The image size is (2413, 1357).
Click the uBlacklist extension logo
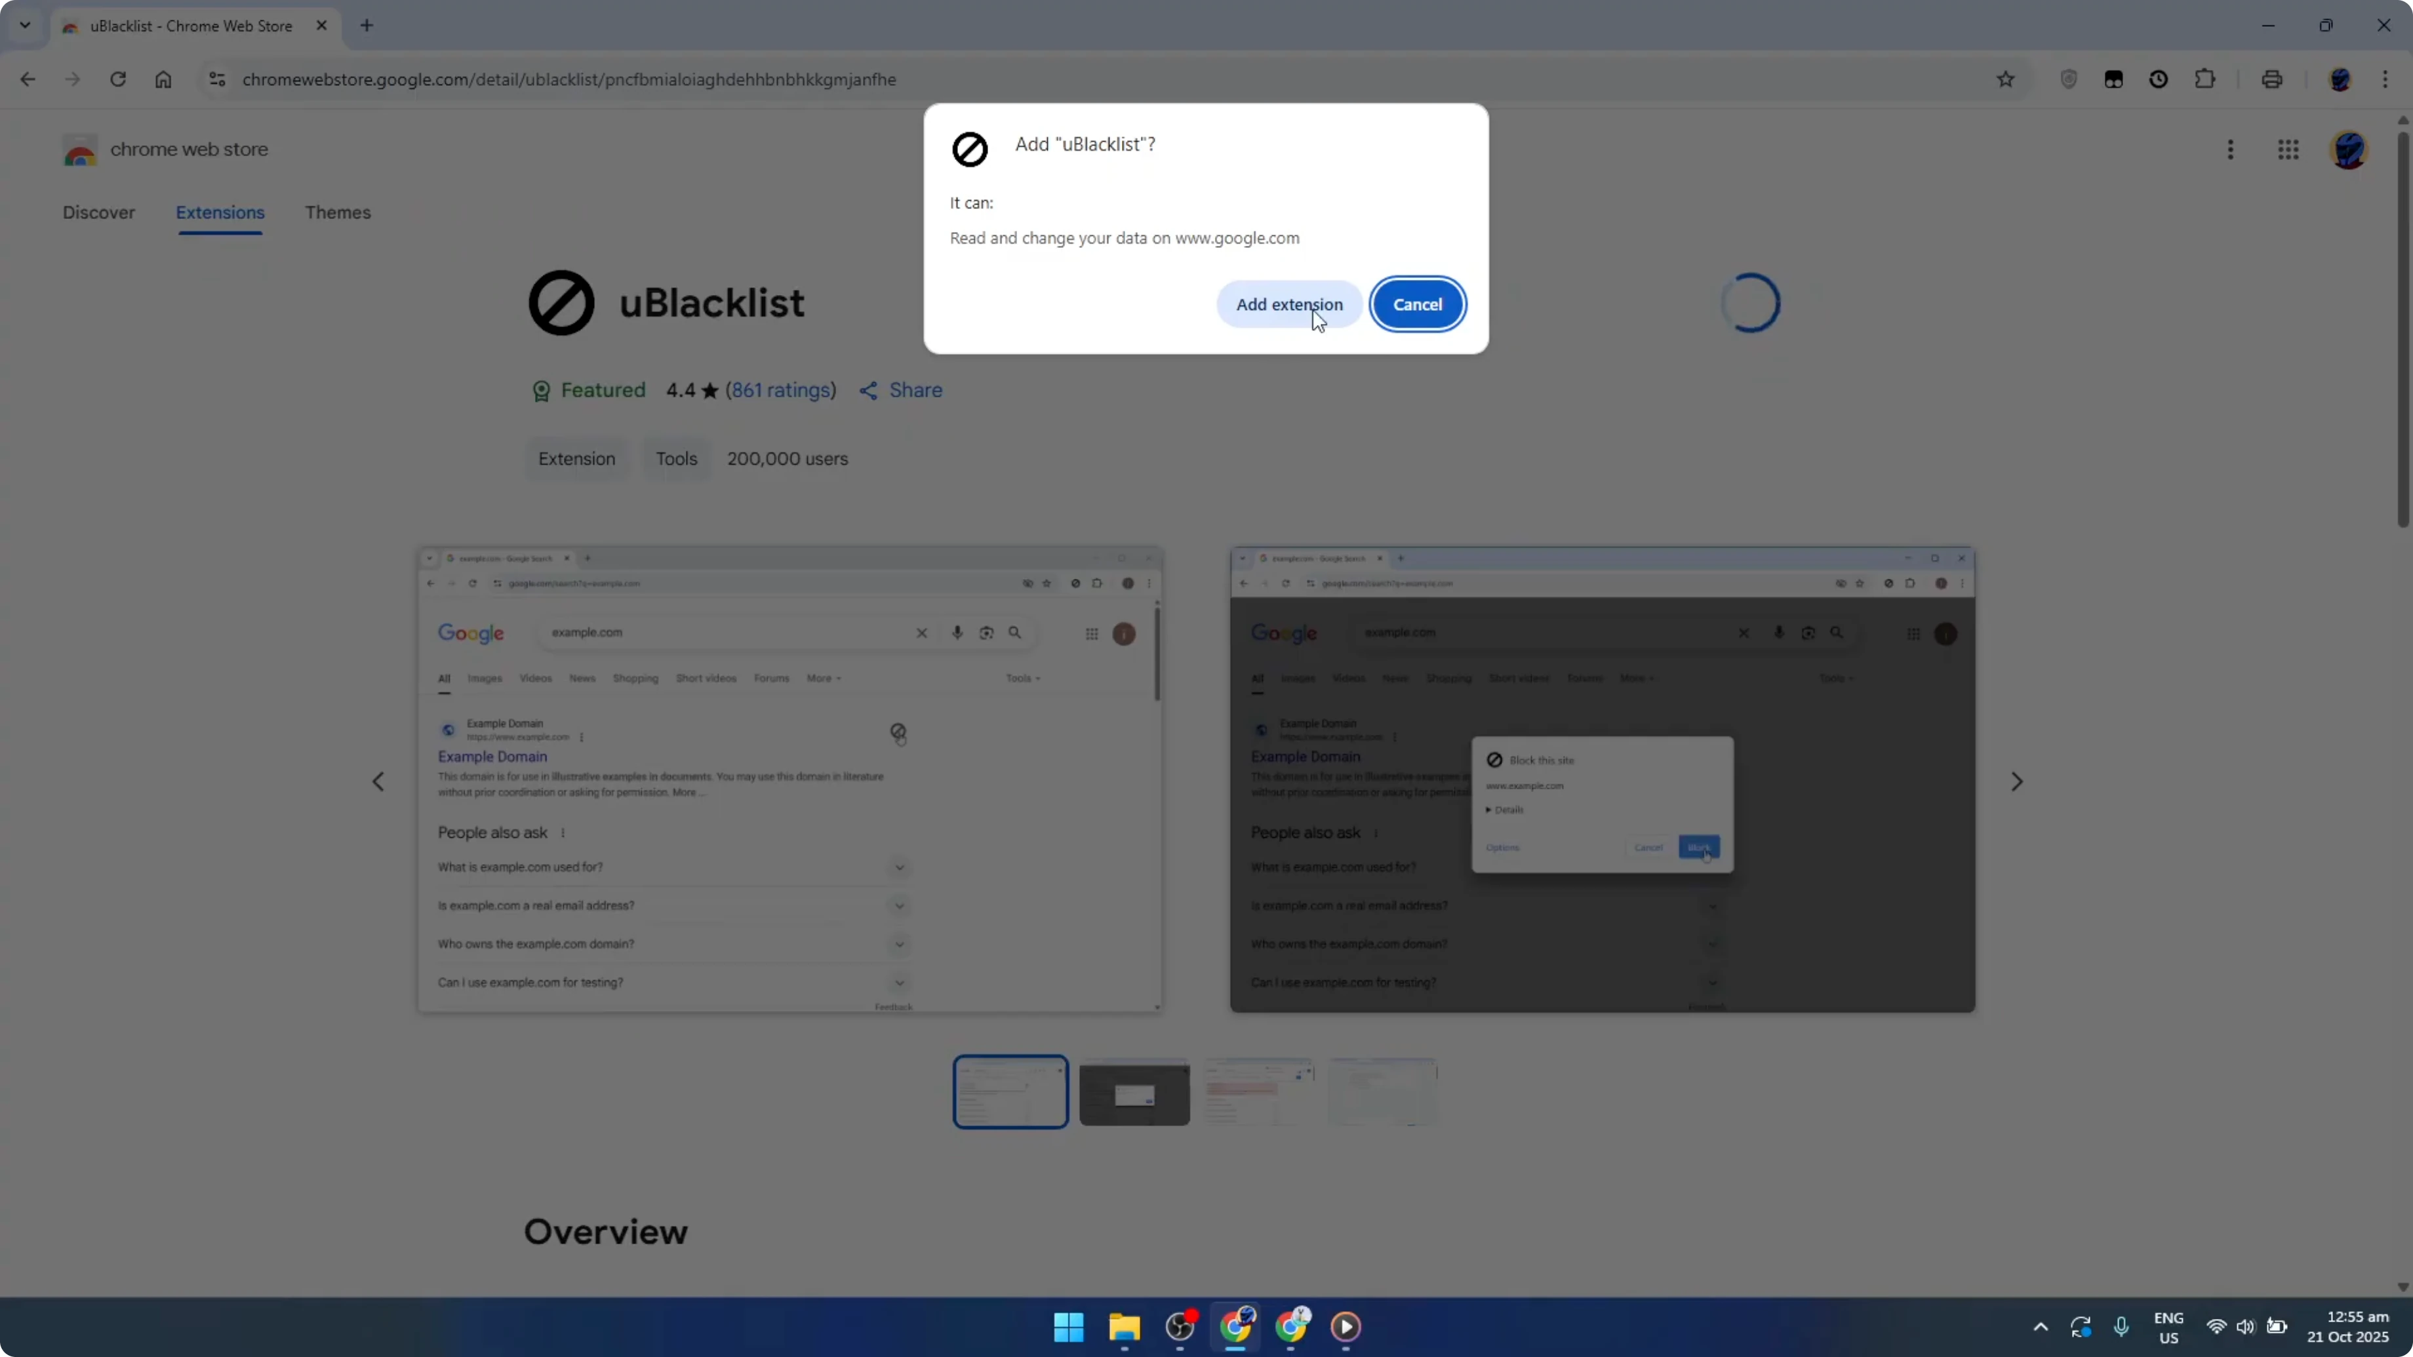pos(562,302)
